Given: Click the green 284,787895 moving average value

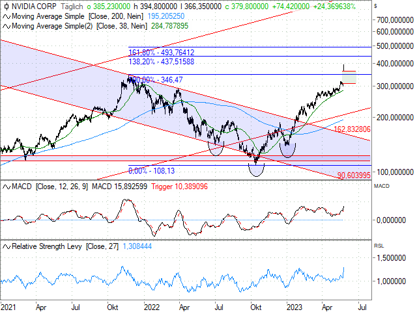Looking at the screenshot, I should point(169,26).
